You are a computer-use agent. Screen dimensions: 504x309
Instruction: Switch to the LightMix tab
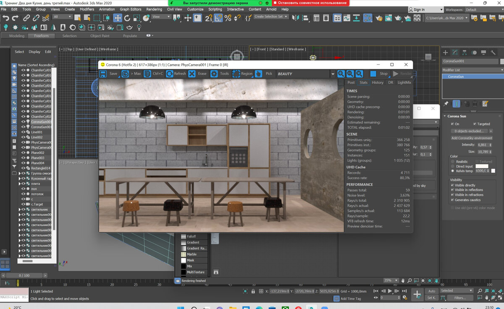pyautogui.click(x=404, y=82)
